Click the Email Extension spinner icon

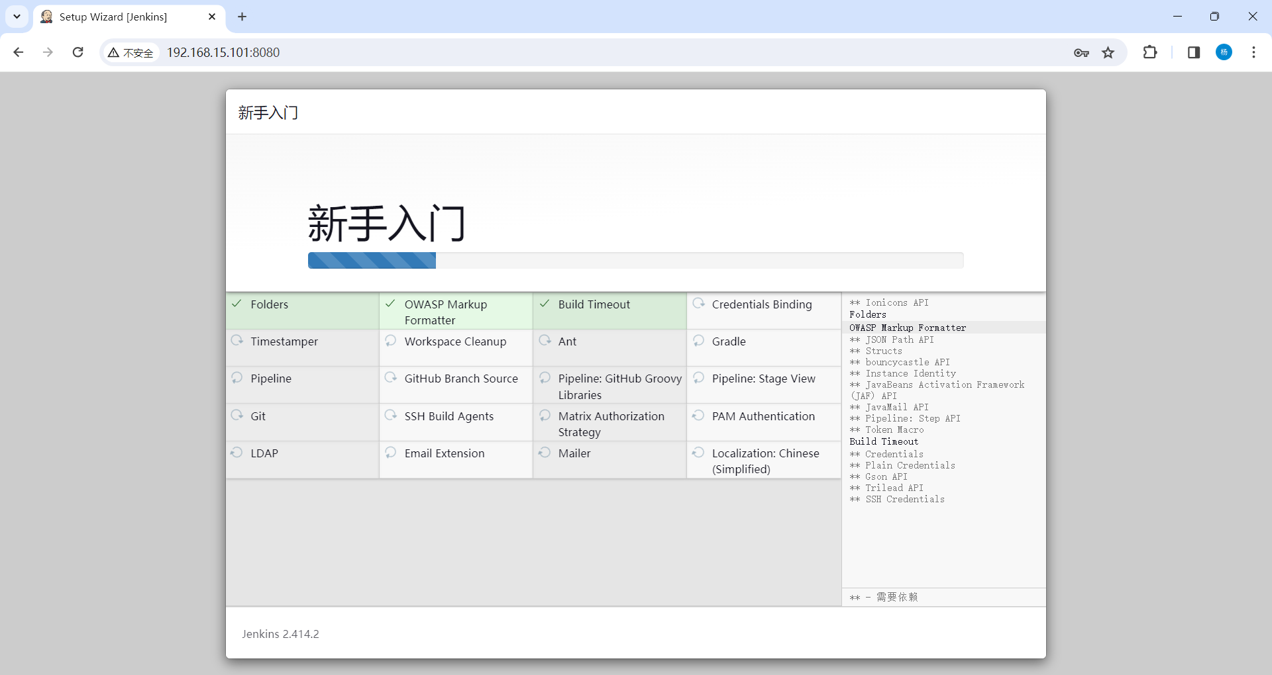point(390,453)
